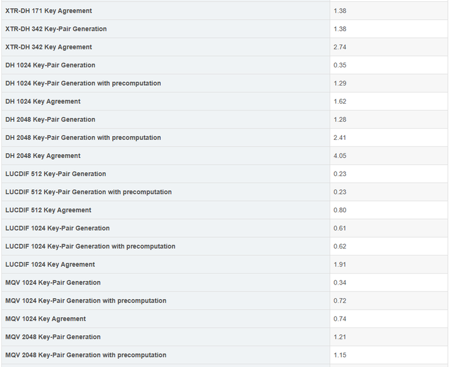Click XTR-DH 342 Key-Pair Generation label

(56, 29)
